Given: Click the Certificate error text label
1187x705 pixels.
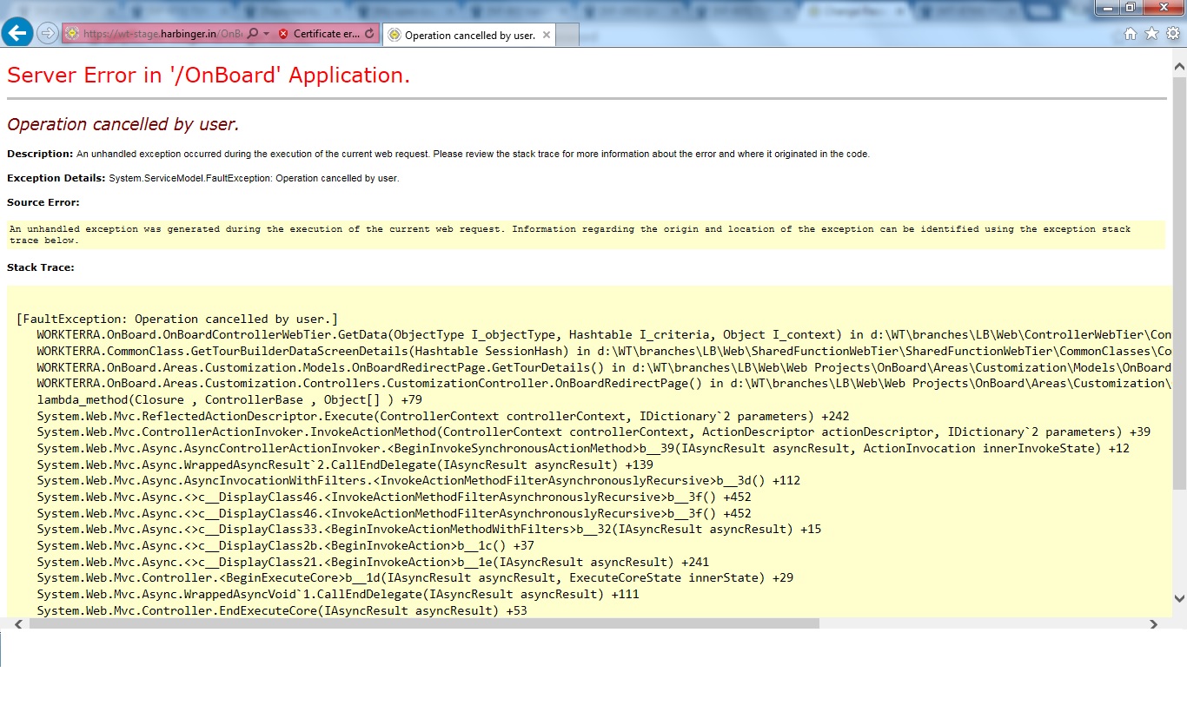Looking at the screenshot, I should [x=326, y=34].
